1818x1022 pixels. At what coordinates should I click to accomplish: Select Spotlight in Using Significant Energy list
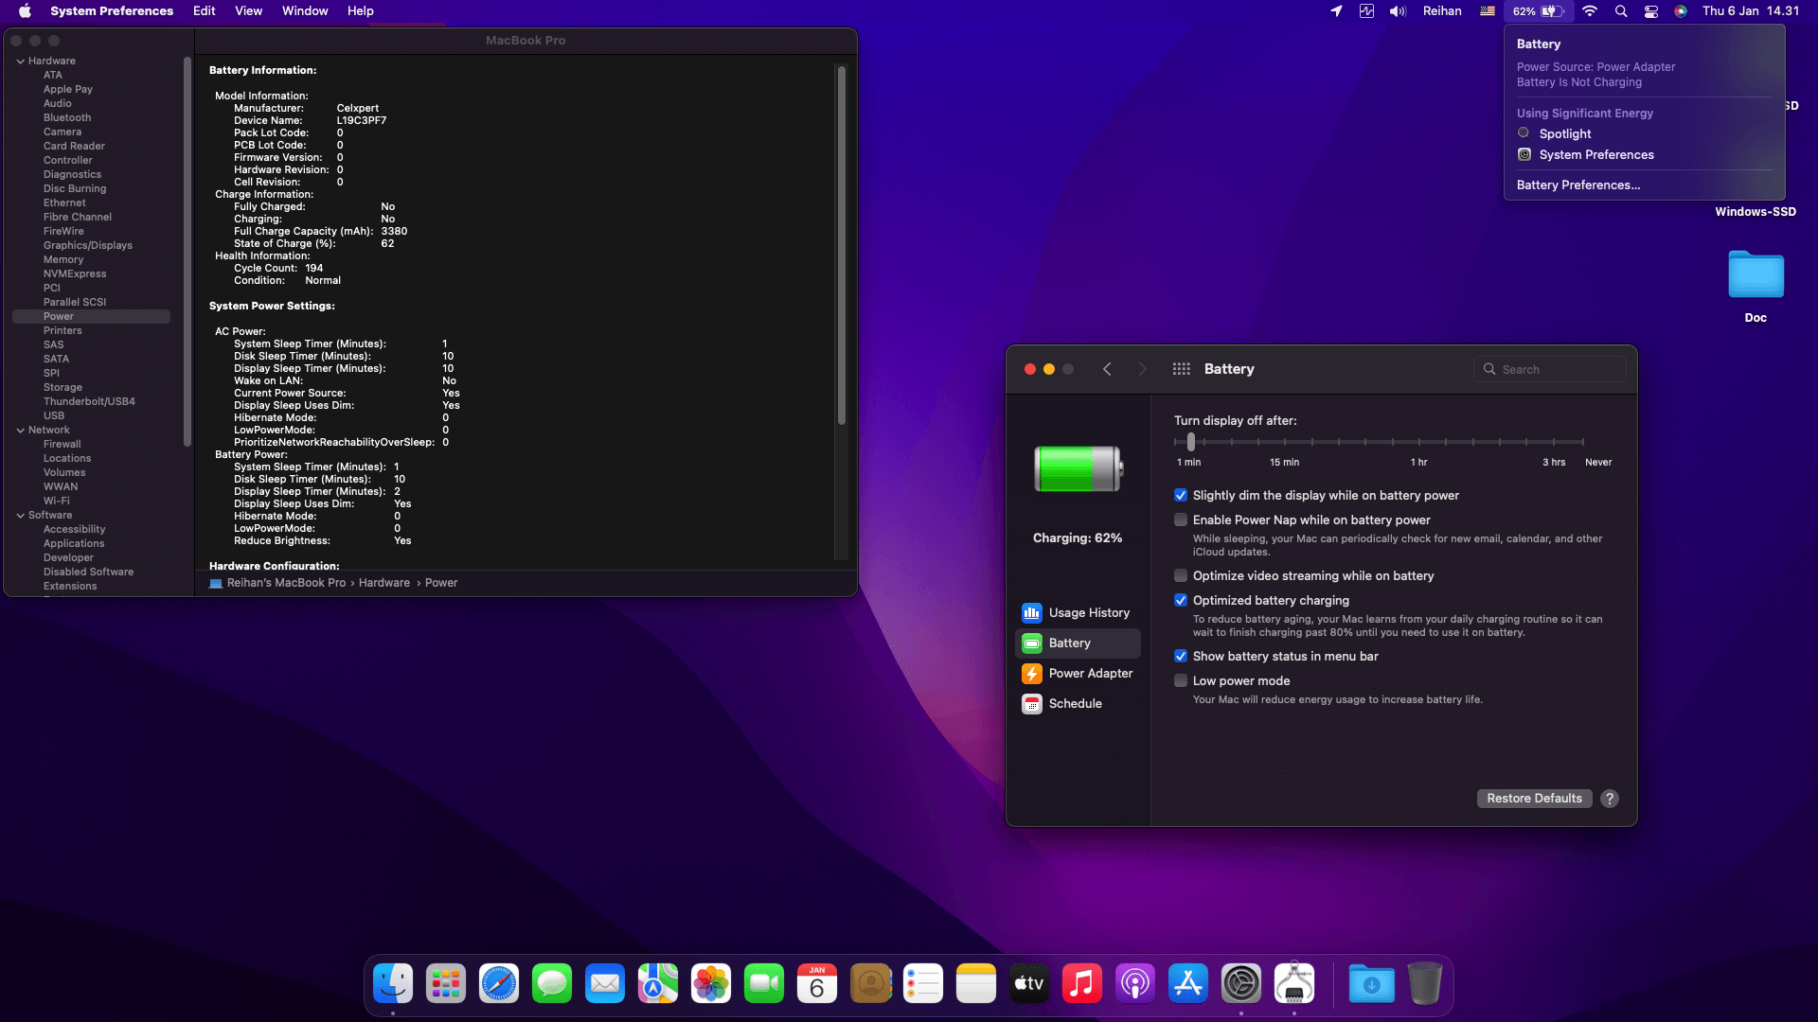(1565, 134)
